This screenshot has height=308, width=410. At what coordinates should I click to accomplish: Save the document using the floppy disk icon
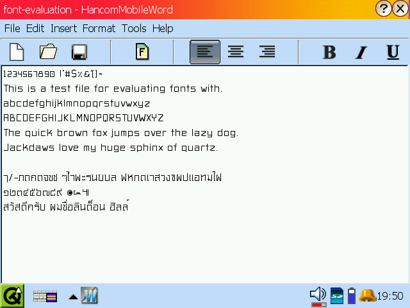79,52
